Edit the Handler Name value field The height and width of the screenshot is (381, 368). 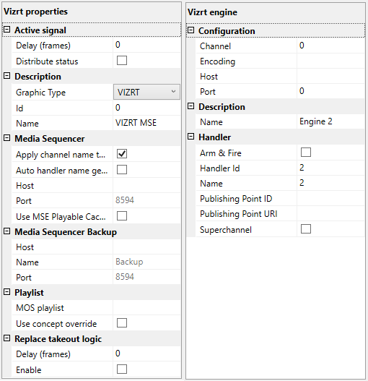coord(330,183)
